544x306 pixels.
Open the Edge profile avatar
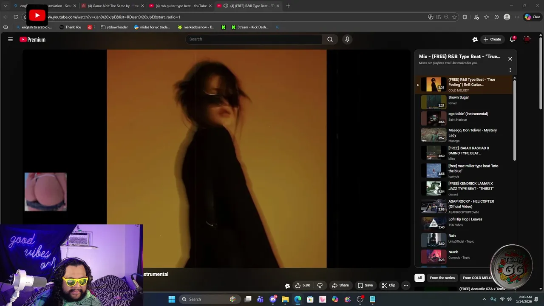[x=507, y=17]
